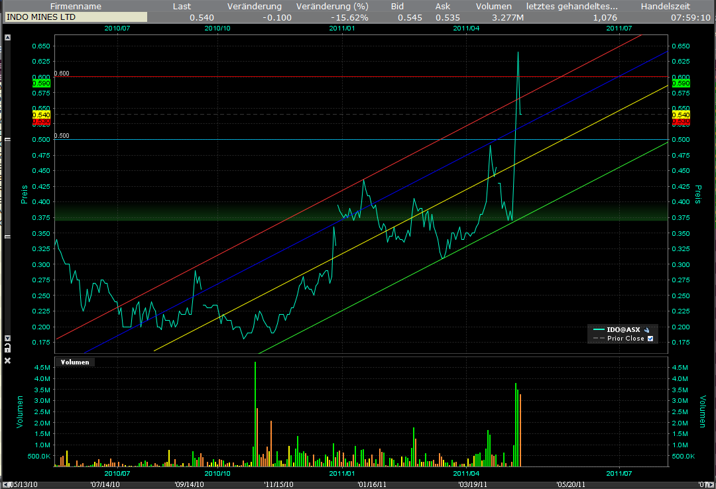Click the 2010/10 date label below the volume chart

pos(217,474)
